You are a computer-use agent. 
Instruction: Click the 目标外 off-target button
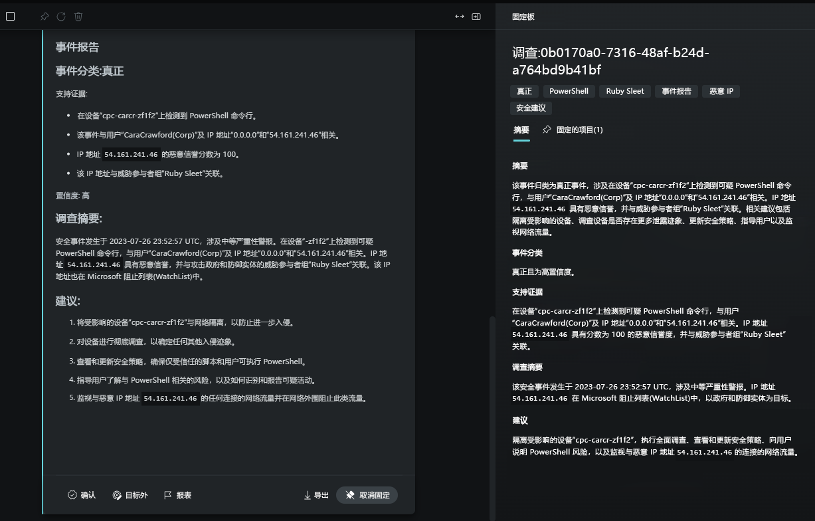click(x=130, y=495)
